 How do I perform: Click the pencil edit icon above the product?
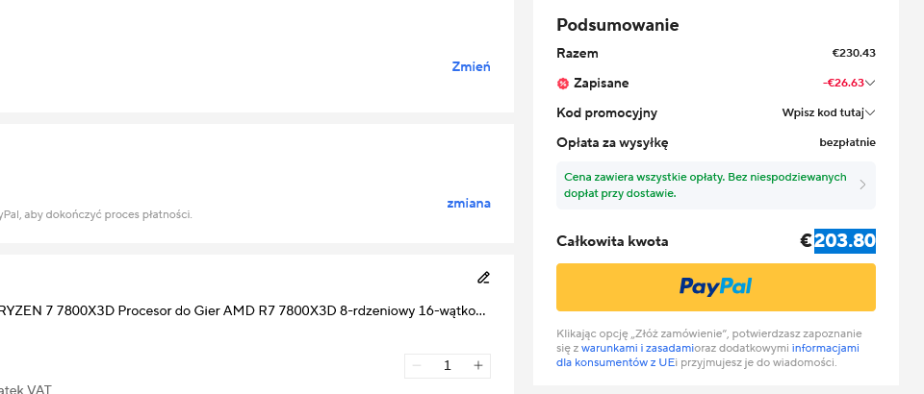[x=483, y=278]
